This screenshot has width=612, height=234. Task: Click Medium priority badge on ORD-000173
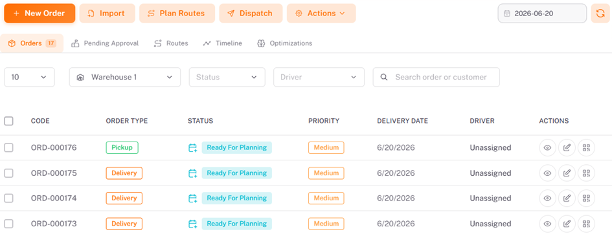tap(326, 224)
